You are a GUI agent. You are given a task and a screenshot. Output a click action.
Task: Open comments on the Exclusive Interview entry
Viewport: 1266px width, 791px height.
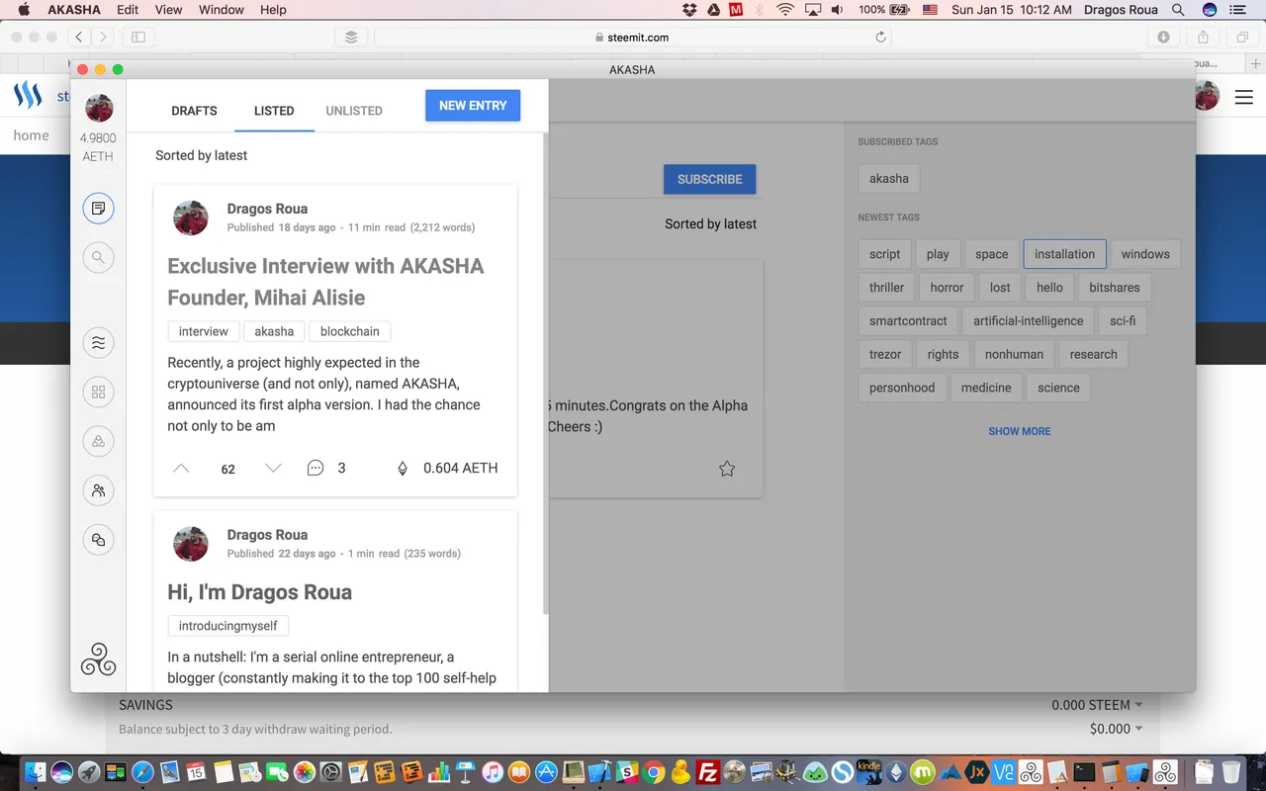(x=316, y=468)
